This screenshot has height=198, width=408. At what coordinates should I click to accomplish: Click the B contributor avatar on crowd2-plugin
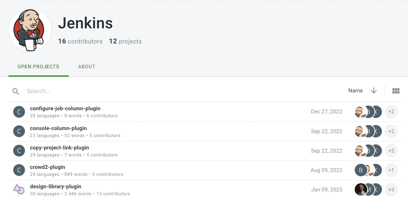pyautogui.click(x=361, y=170)
